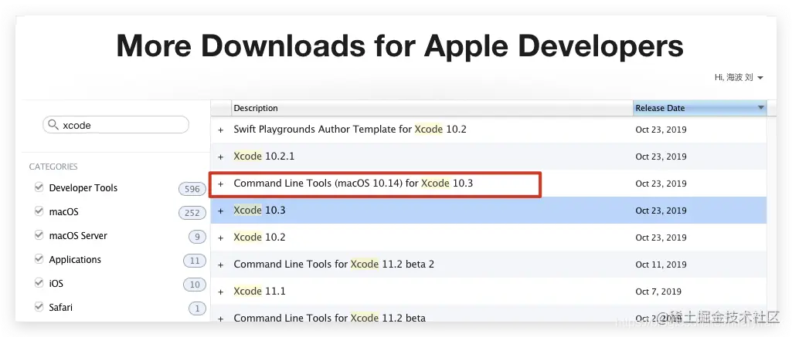The image size is (792, 337).
Task: Click the More Downloads for Apple Developers heading
Action: click(399, 45)
